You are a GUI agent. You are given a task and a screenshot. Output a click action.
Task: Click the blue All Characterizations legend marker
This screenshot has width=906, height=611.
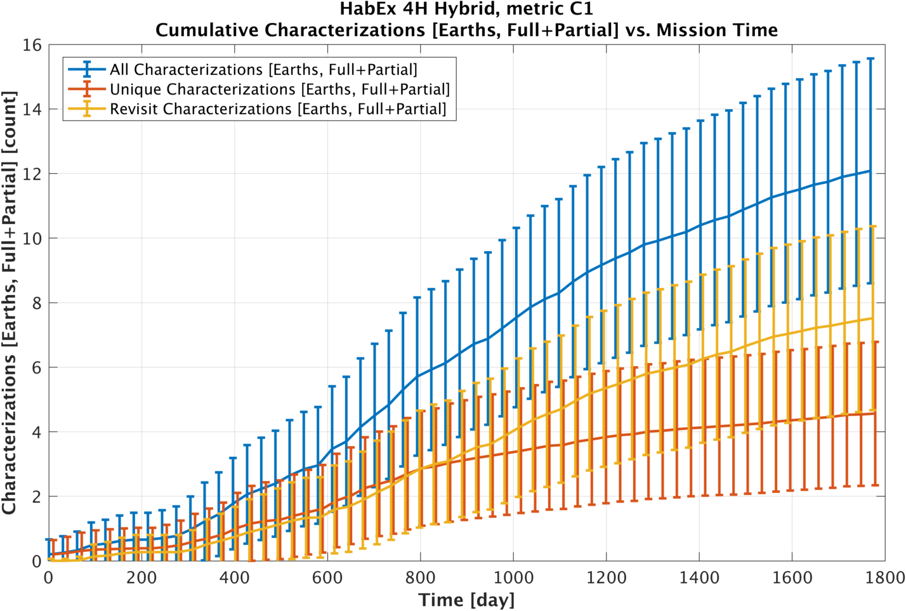(x=86, y=69)
